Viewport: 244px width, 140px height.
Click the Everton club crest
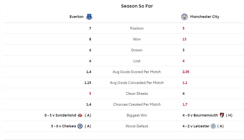89,17
